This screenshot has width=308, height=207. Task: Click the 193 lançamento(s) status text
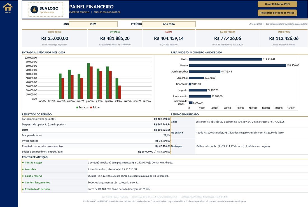(286, 24)
